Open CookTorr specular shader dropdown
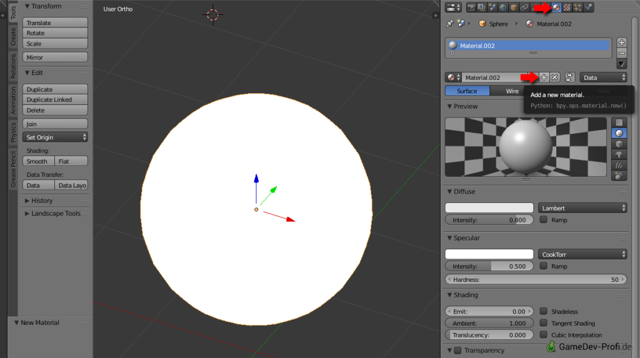640x358 pixels. click(x=582, y=254)
